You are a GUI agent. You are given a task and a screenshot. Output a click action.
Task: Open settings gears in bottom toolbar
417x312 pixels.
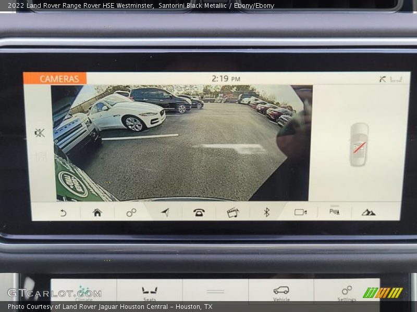click(131, 212)
